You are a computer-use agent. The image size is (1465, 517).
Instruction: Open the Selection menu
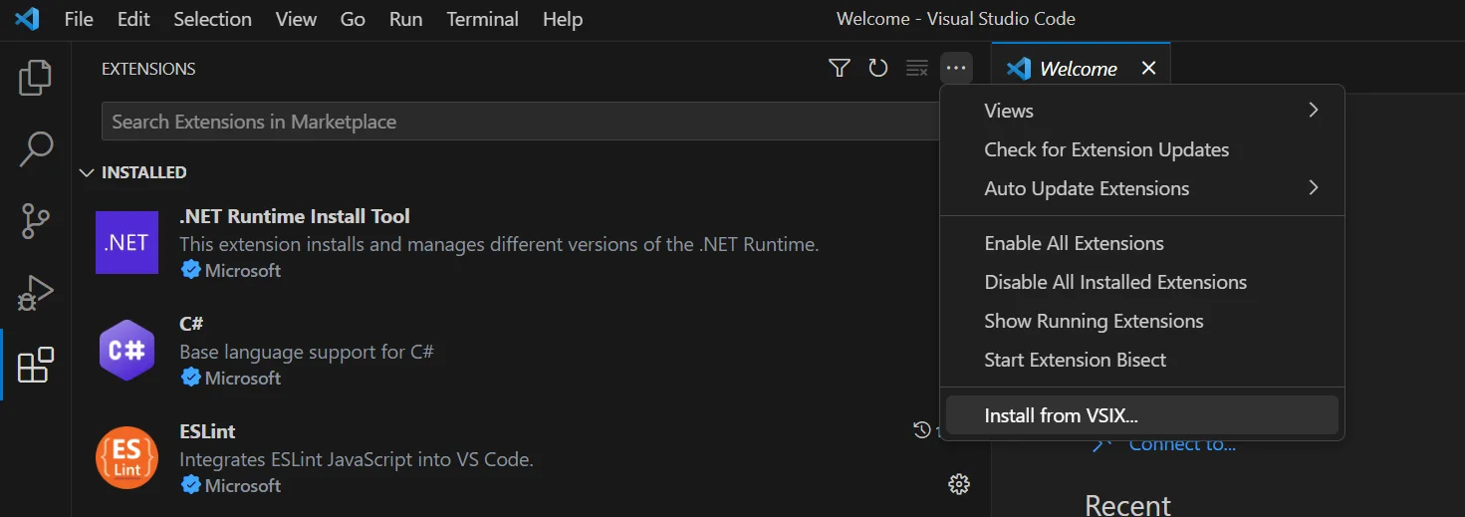[212, 19]
